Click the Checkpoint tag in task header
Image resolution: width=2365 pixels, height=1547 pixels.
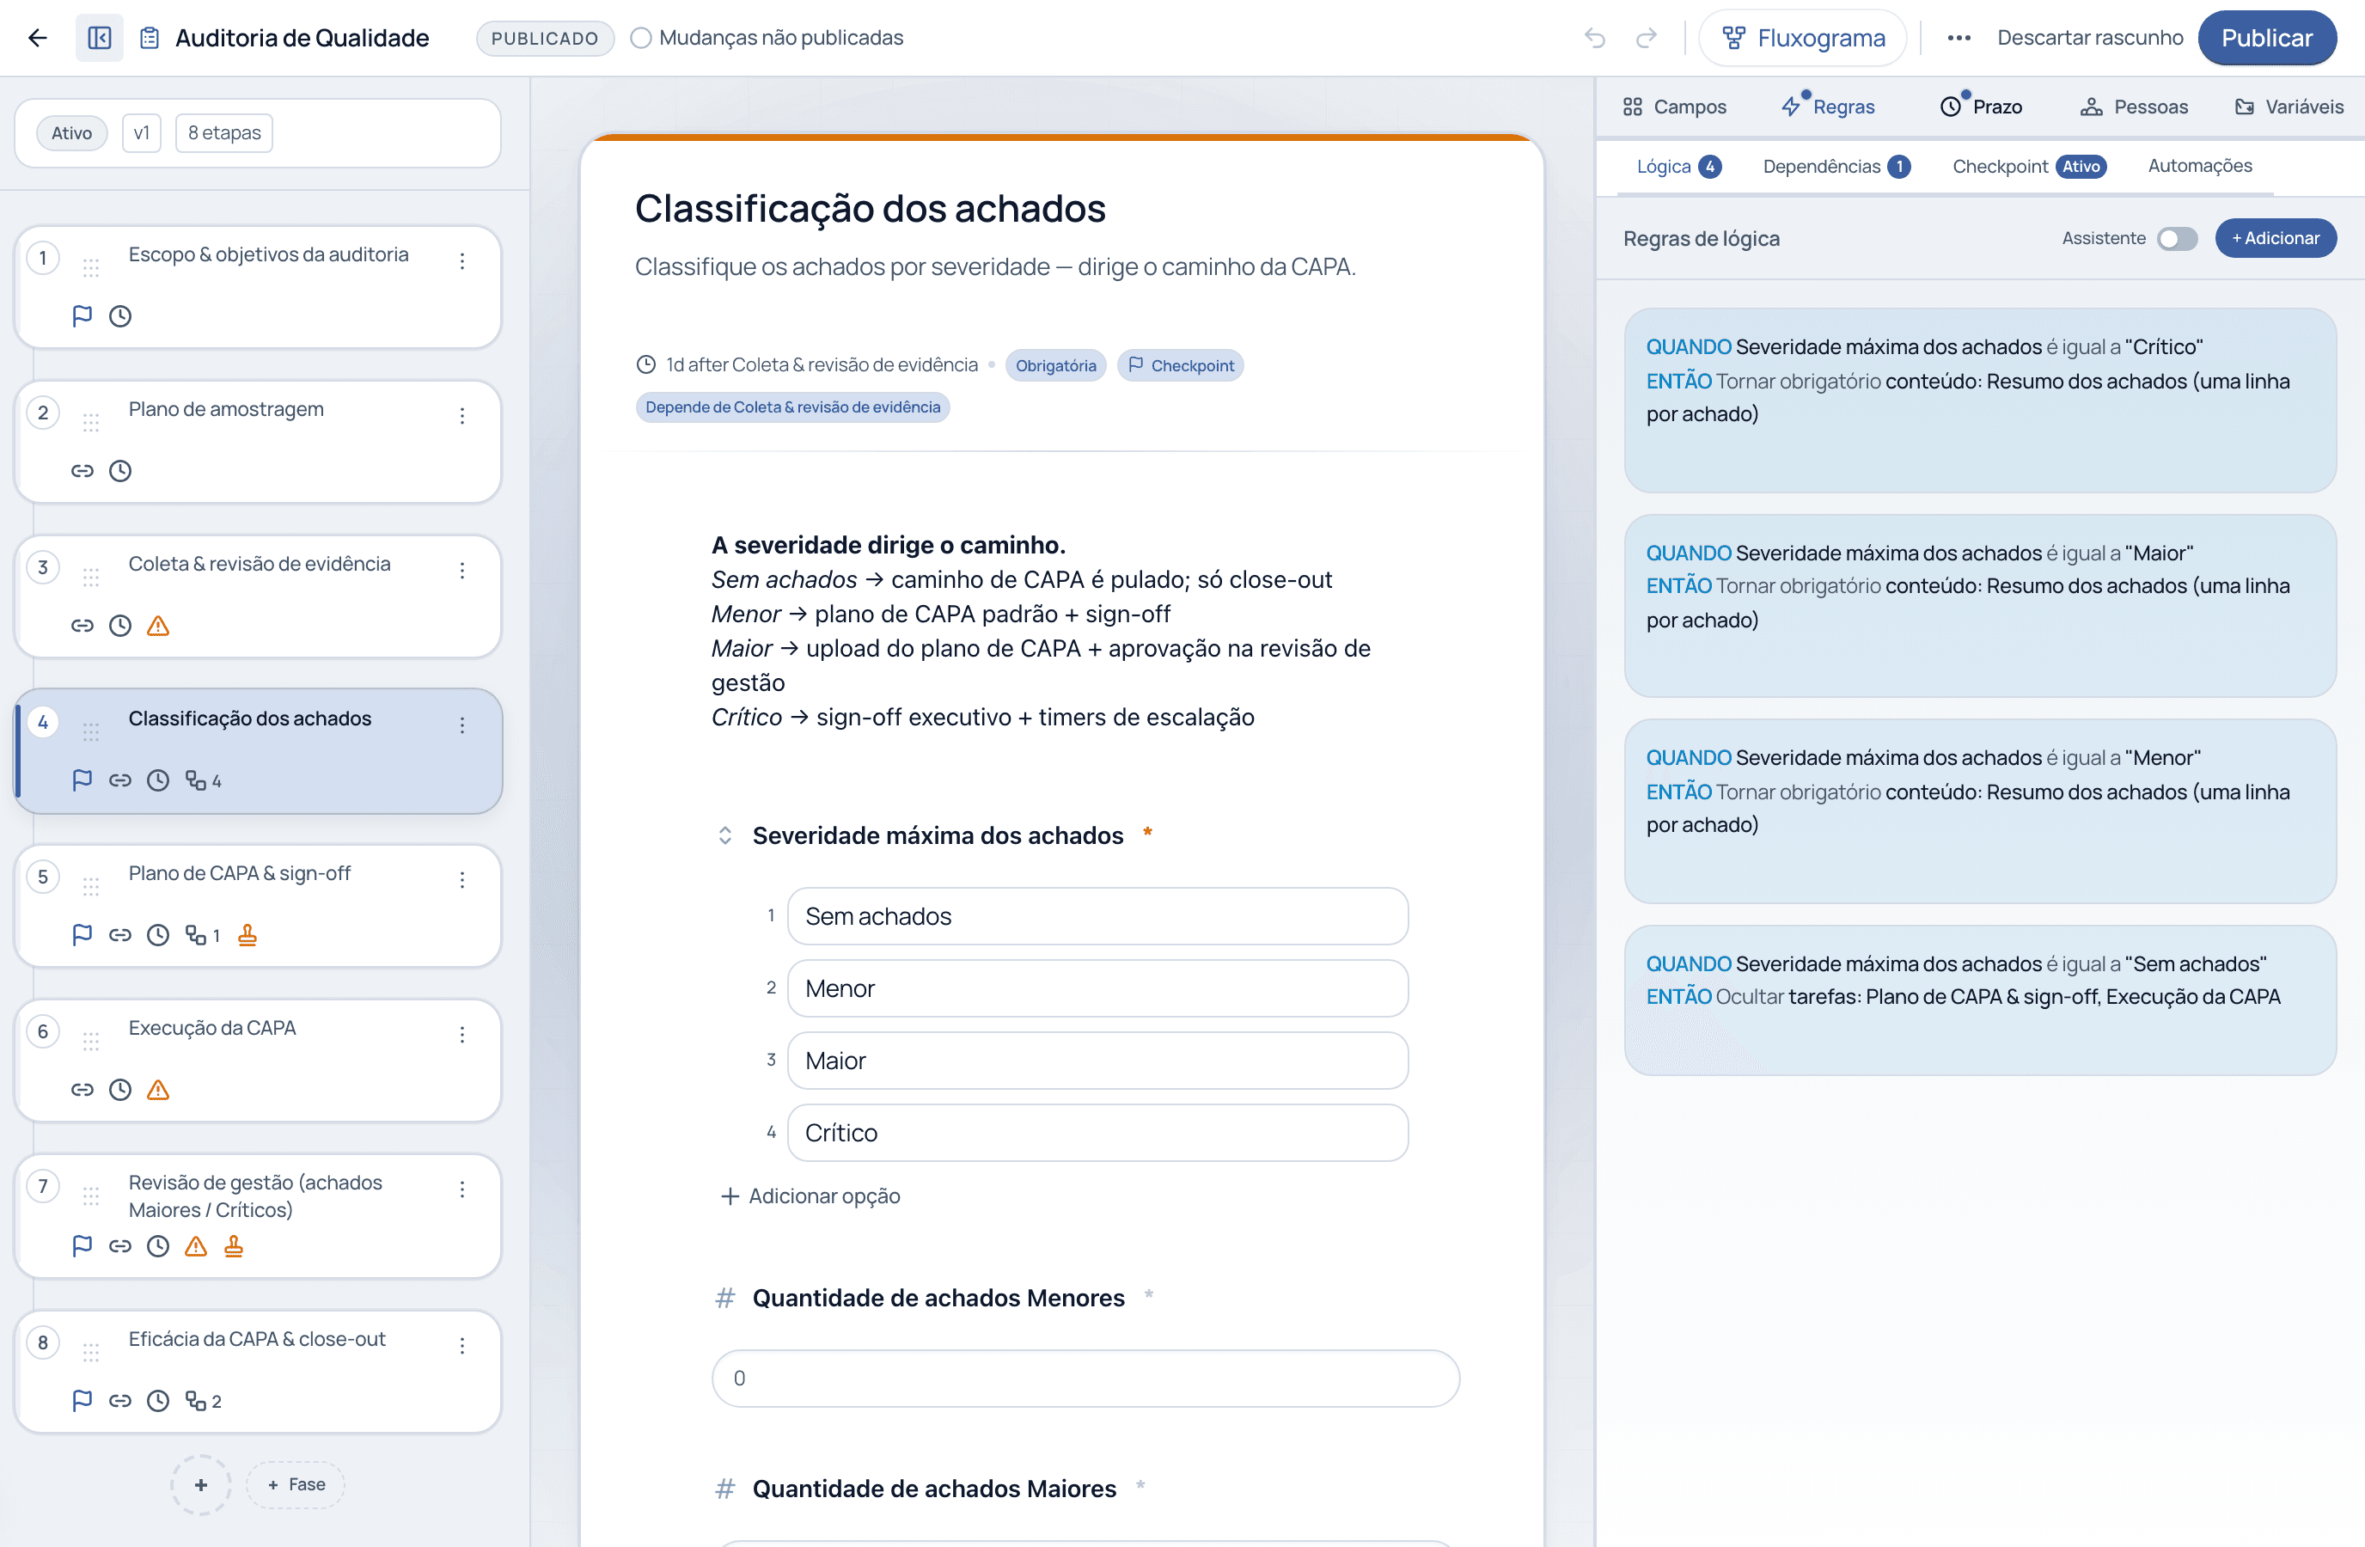pos(1181,365)
